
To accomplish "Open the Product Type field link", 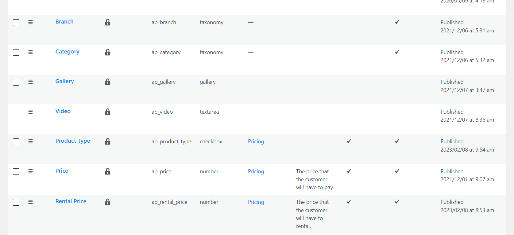I will (73, 141).
